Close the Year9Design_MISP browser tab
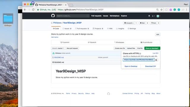Viewport: 190px width, 107px height. 66,5
